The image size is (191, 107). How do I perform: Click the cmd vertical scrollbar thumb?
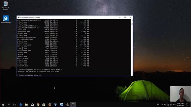pyautogui.click(x=132, y=24)
